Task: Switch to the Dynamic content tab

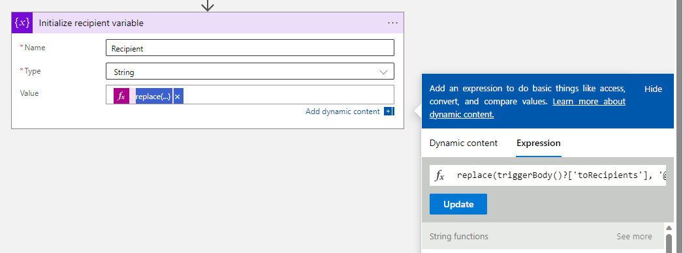Action: click(x=464, y=143)
